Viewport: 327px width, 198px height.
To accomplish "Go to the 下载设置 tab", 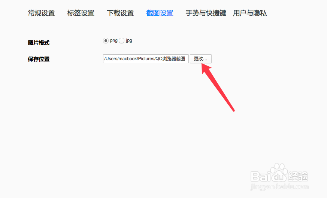I will 120,13.
